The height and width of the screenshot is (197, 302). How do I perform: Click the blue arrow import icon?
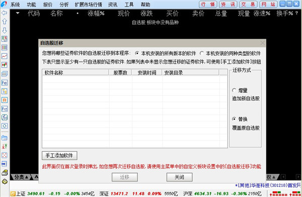(x=5, y=163)
